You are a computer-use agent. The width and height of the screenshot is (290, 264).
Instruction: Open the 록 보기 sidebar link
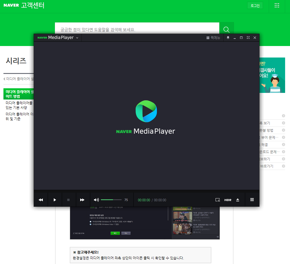[x=265, y=123]
